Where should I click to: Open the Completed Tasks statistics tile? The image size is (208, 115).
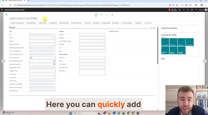coord(165,50)
